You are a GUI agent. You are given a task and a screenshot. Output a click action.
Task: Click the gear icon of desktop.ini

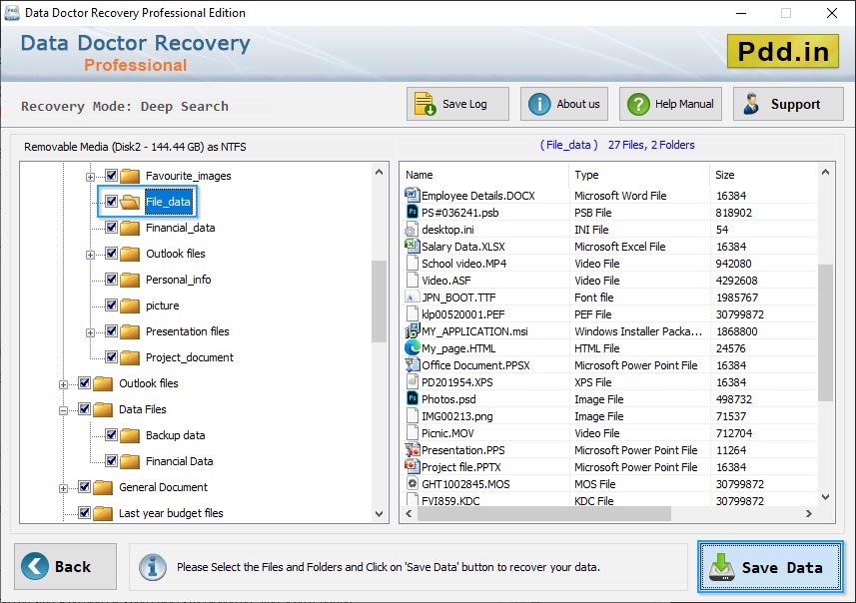click(x=411, y=230)
